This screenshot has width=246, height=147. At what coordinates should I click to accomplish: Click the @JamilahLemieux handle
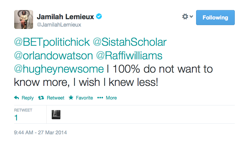[x=59, y=25]
